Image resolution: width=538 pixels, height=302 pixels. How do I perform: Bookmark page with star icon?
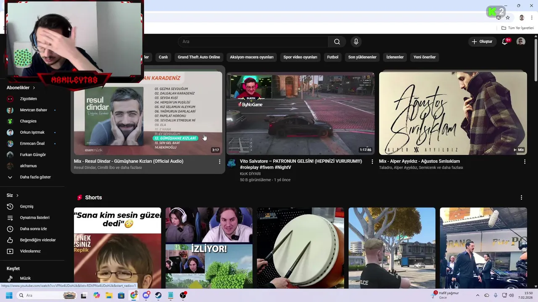(x=508, y=18)
